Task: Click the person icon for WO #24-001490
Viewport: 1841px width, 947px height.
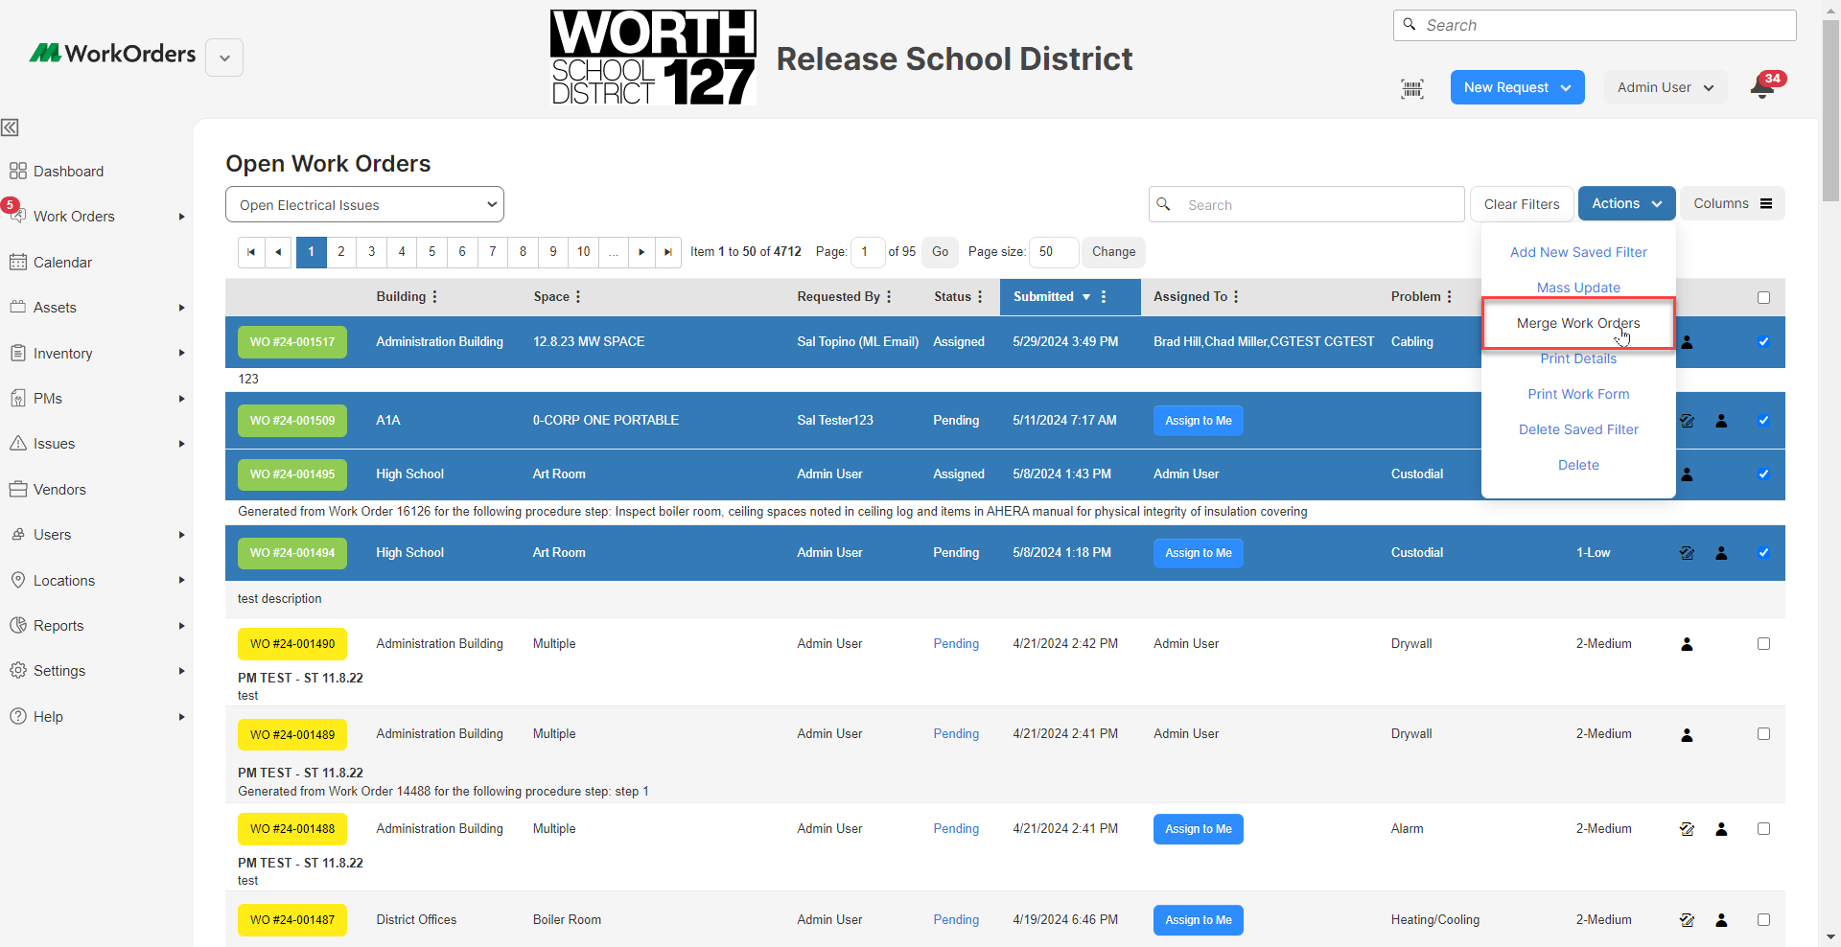Action: click(1687, 644)
